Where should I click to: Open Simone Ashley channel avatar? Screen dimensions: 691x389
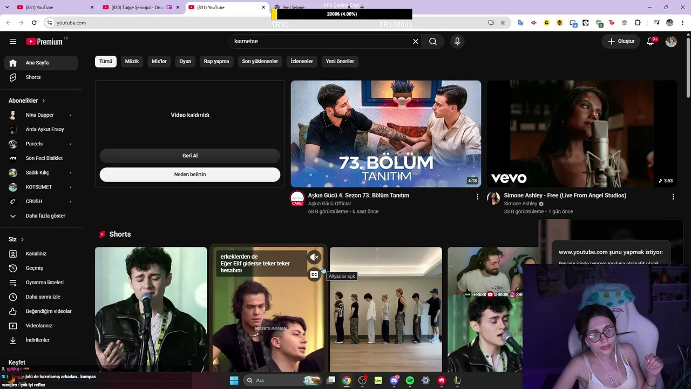tap(493, 198)
